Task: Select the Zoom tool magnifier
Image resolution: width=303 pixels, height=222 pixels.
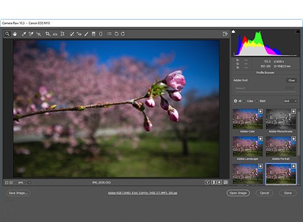Action: click(7, 34)
